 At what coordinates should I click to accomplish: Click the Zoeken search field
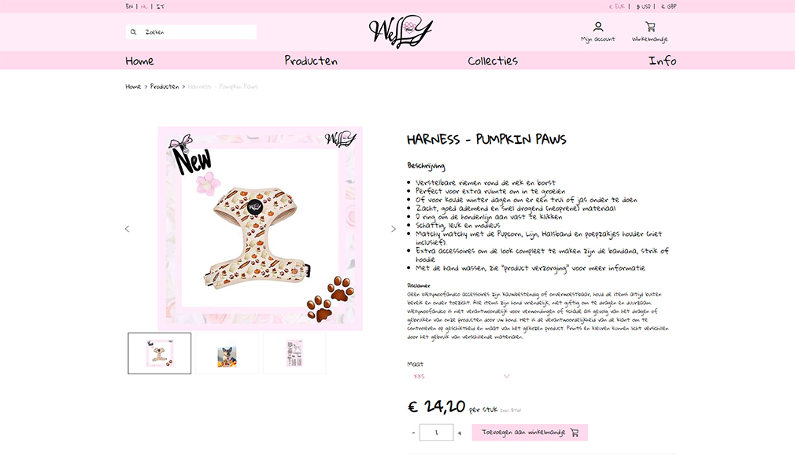click(x=191, y=32)
